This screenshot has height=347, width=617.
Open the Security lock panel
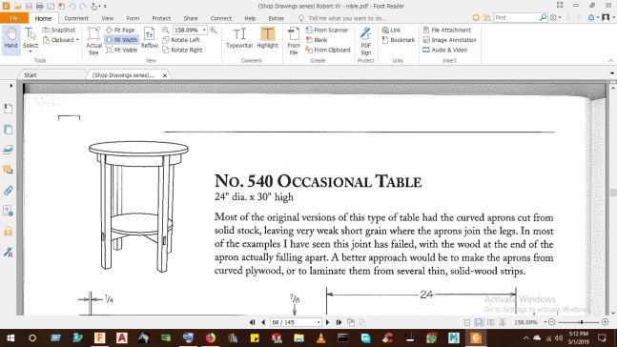point(8,231)
